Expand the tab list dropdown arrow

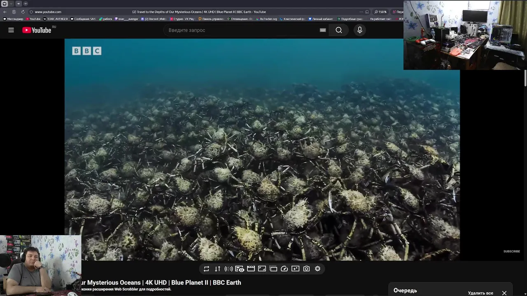pos(11,4)
